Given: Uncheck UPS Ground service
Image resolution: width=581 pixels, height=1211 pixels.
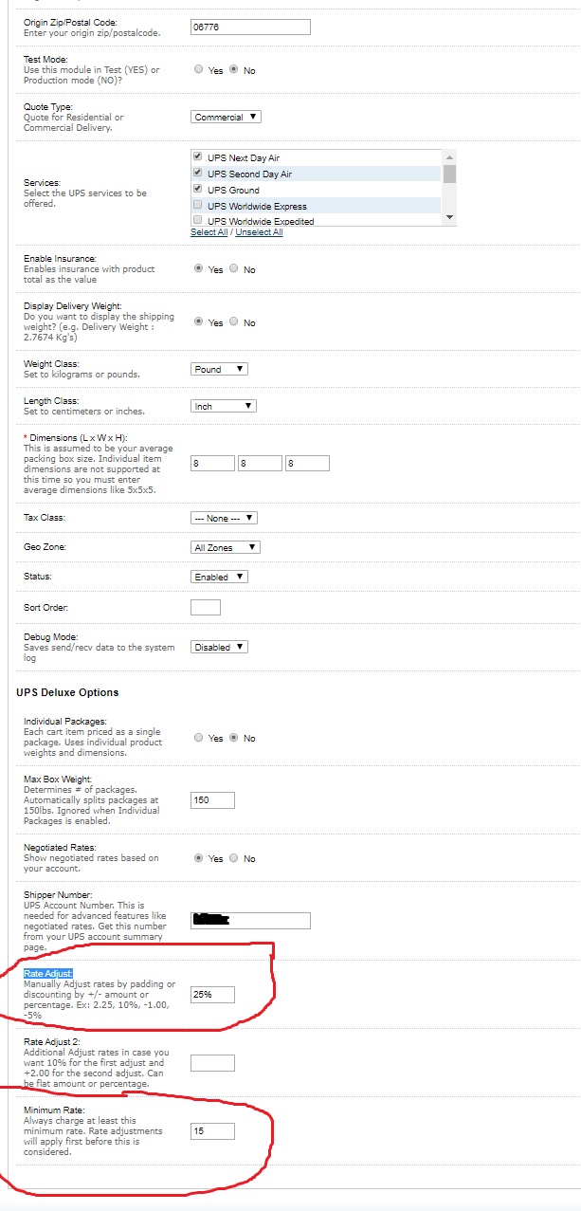Looking at the screenshot, I should [197, 189].
